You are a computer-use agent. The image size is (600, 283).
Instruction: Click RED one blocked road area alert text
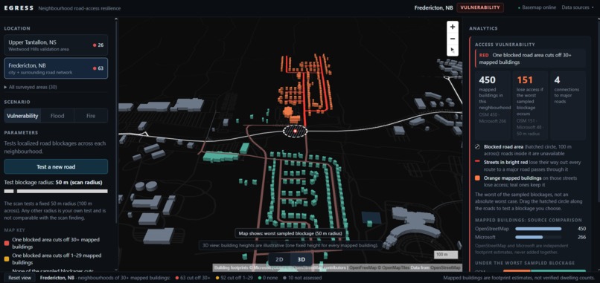pos(530,58)
